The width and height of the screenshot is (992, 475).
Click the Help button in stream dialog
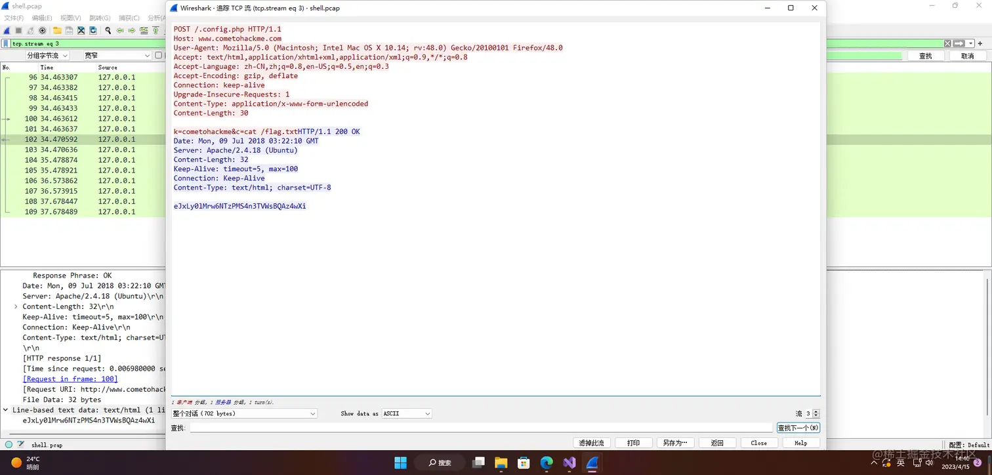[x=801, y=443]
